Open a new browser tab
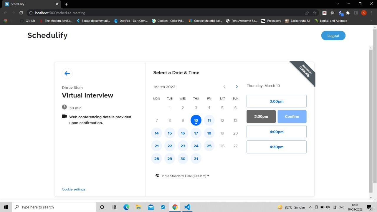 [66, 4]
